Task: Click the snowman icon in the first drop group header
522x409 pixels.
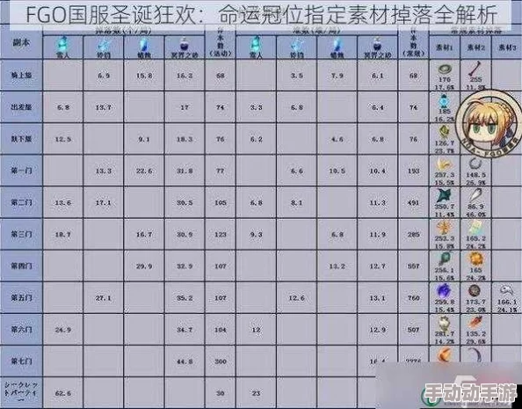Action: [x=62, y=44]
